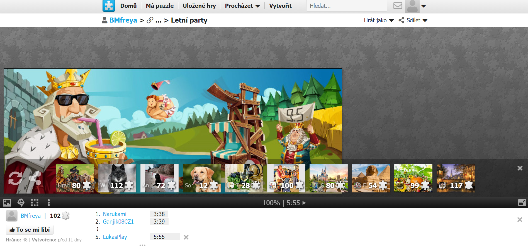Viewport: 528px width, 247px height.
Task: Focus the Hledat search field
Action: point(347,6)
